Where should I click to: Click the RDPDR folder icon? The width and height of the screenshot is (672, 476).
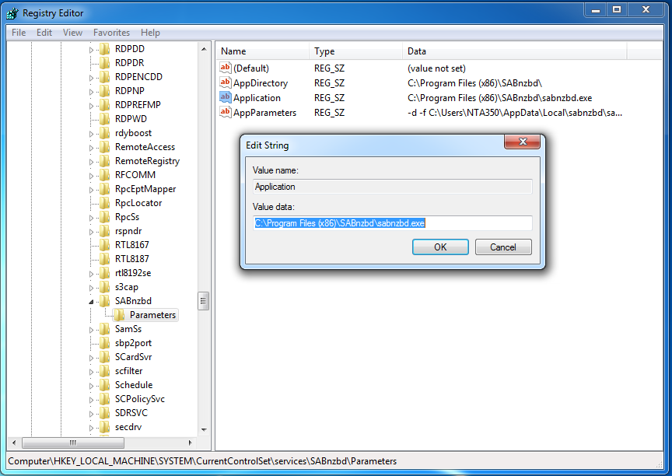104,62
